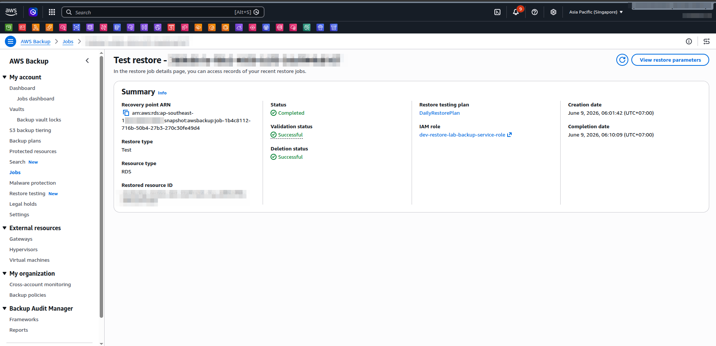Image resolution: width=716 pixels, height=346 pixels.
Task: Select Jobs in the sidebar
Action: point(15,172)
